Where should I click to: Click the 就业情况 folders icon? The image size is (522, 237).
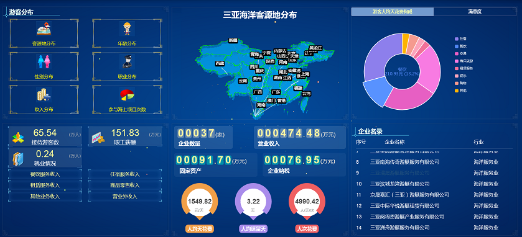(x=18, y=159)
